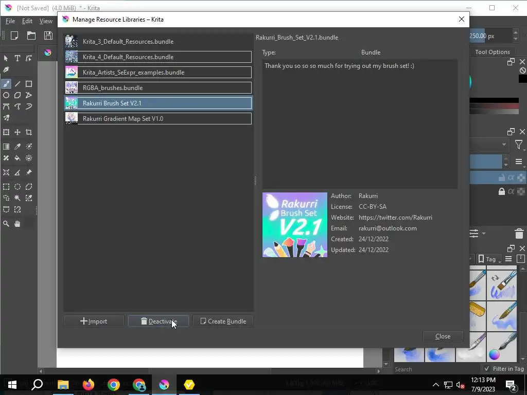Image resolution: width=527 pixels, height=395 pixels.
Task: Select the Gradient tool
Action: tap(6, 147)
